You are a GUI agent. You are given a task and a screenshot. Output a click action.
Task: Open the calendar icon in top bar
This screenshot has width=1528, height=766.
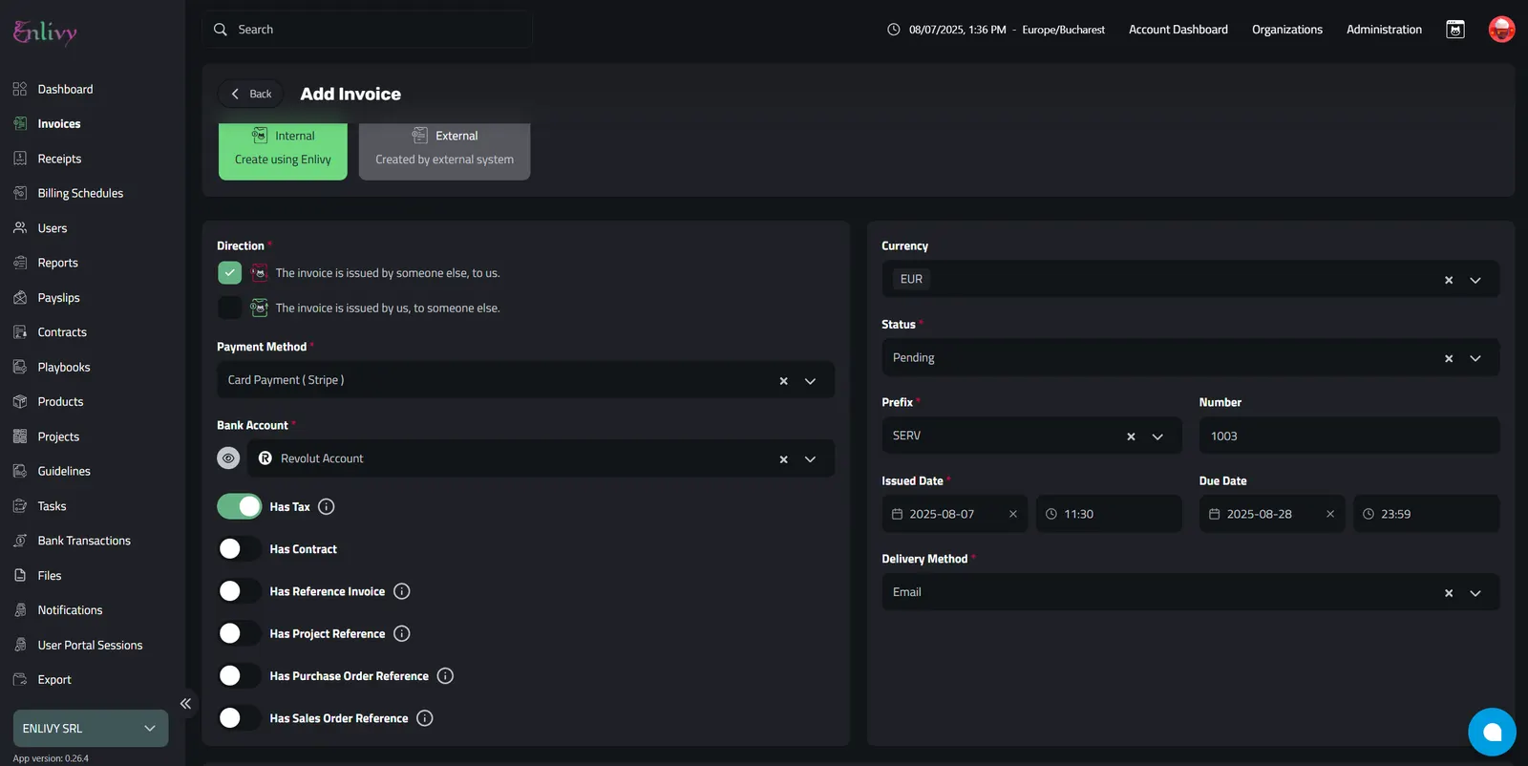click(1455, 30)
